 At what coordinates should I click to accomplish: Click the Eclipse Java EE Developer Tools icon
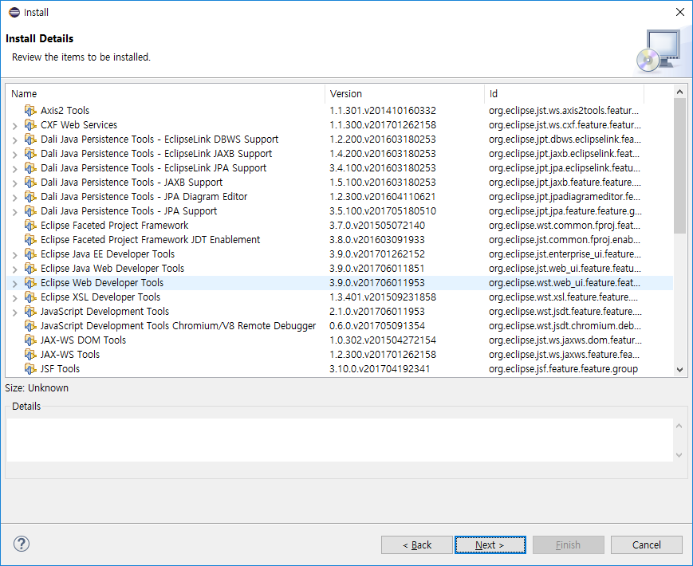[30, 254]
